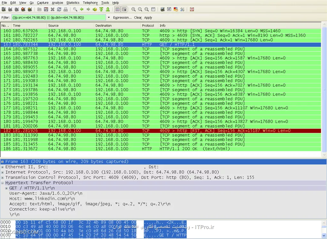Jump to the first packet
Image resolution: width=327 pixels, height=239 pixels.
[101, 9]
